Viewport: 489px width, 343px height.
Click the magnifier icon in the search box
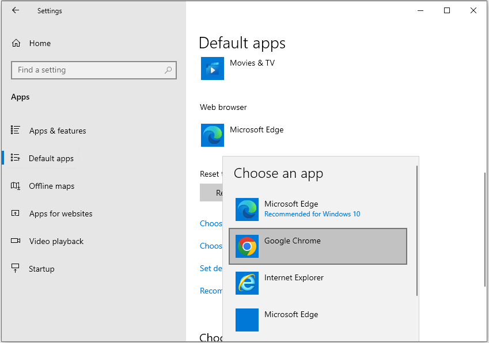coord(168,70)
